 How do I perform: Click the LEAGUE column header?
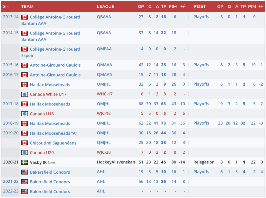pos(105,6)
